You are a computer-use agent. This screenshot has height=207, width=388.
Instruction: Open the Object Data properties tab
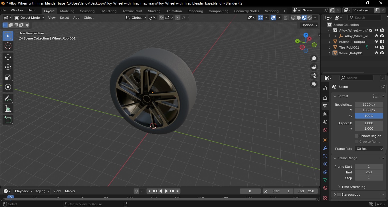point(325,180)
